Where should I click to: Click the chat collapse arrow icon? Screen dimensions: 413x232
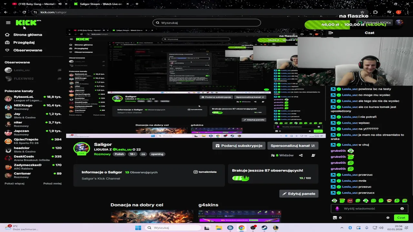coord(331,33)
